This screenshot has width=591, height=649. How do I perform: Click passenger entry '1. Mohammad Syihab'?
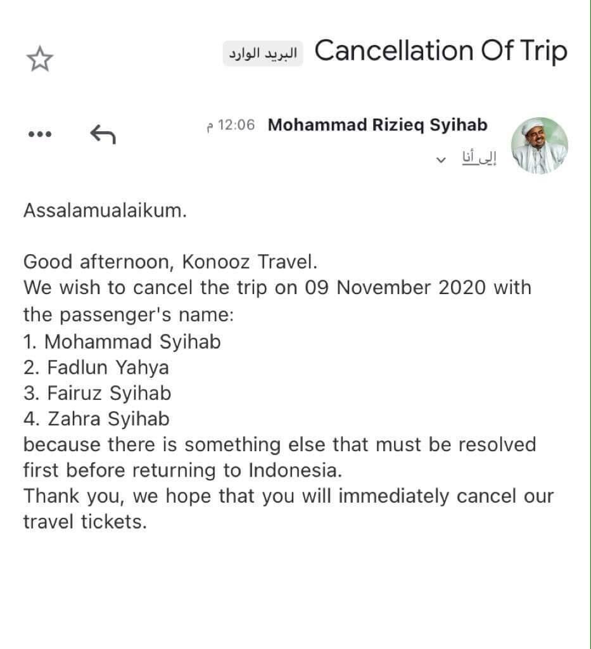click(122, 342)
